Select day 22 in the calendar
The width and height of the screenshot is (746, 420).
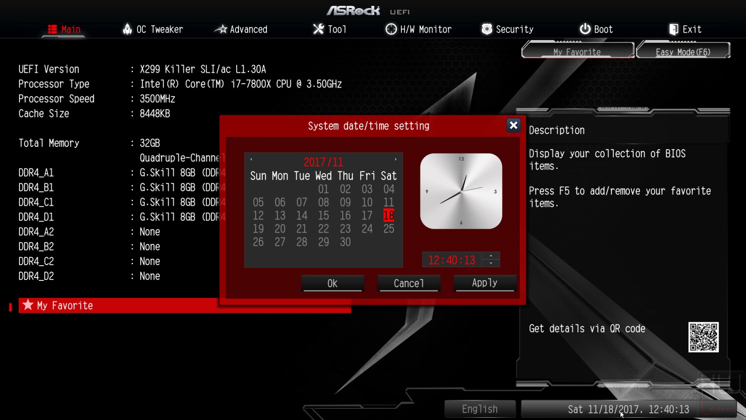323,229
